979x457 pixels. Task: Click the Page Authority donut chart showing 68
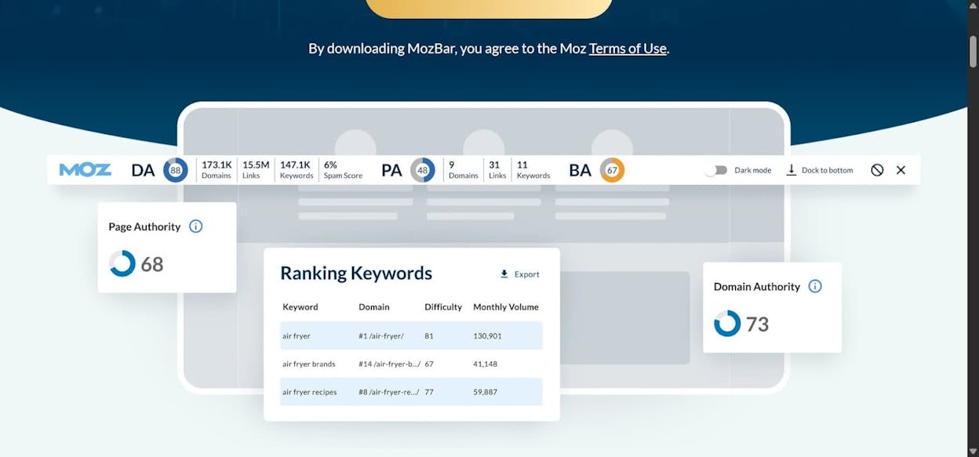(x=122, y=263)
